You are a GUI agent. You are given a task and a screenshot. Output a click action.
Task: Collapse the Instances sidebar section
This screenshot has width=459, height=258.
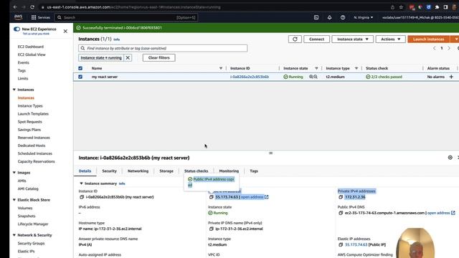pos(14,90)
